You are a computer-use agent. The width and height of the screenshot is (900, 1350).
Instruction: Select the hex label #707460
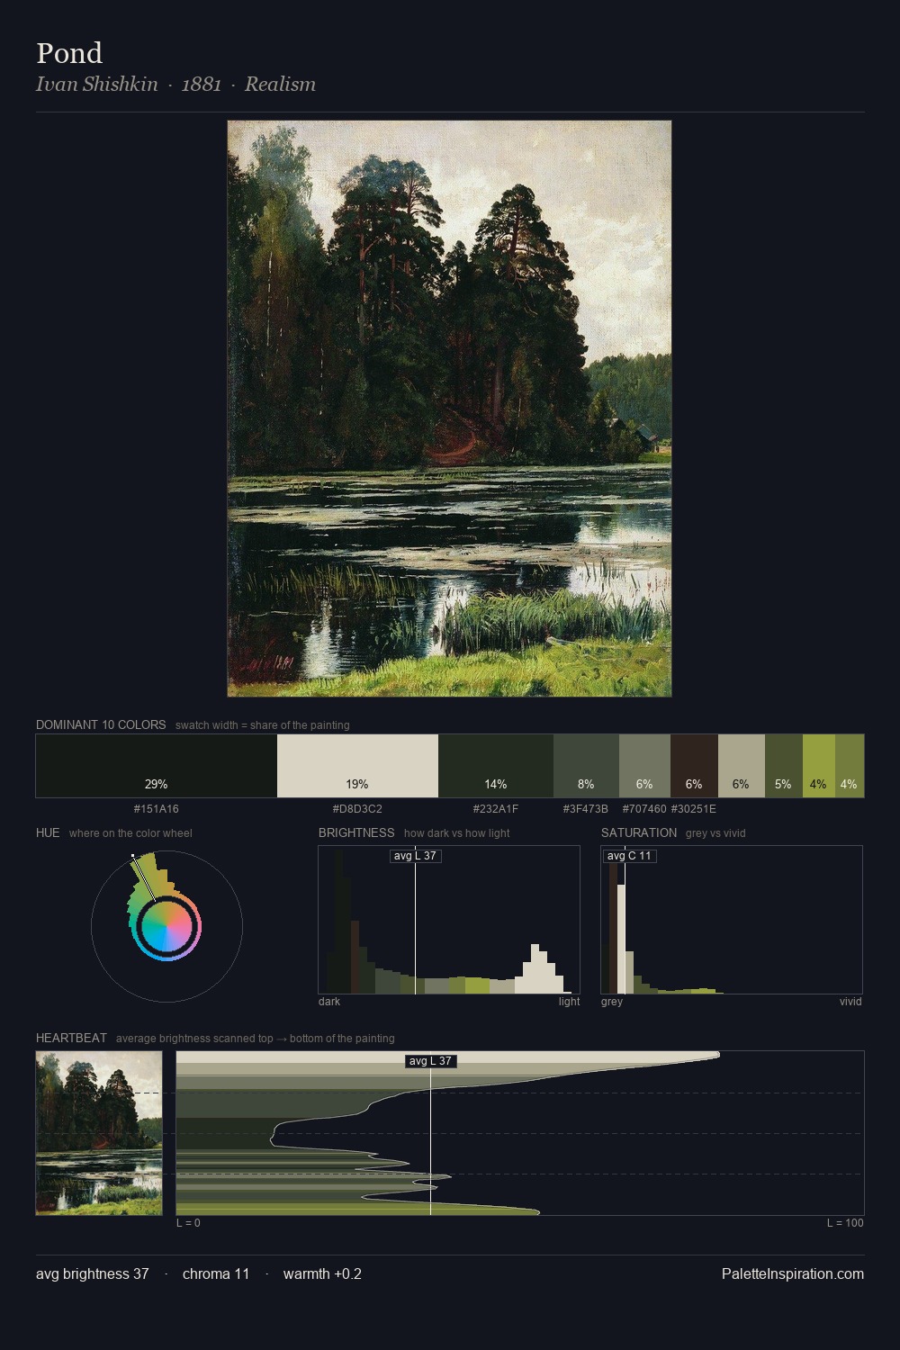click(644, 809)
